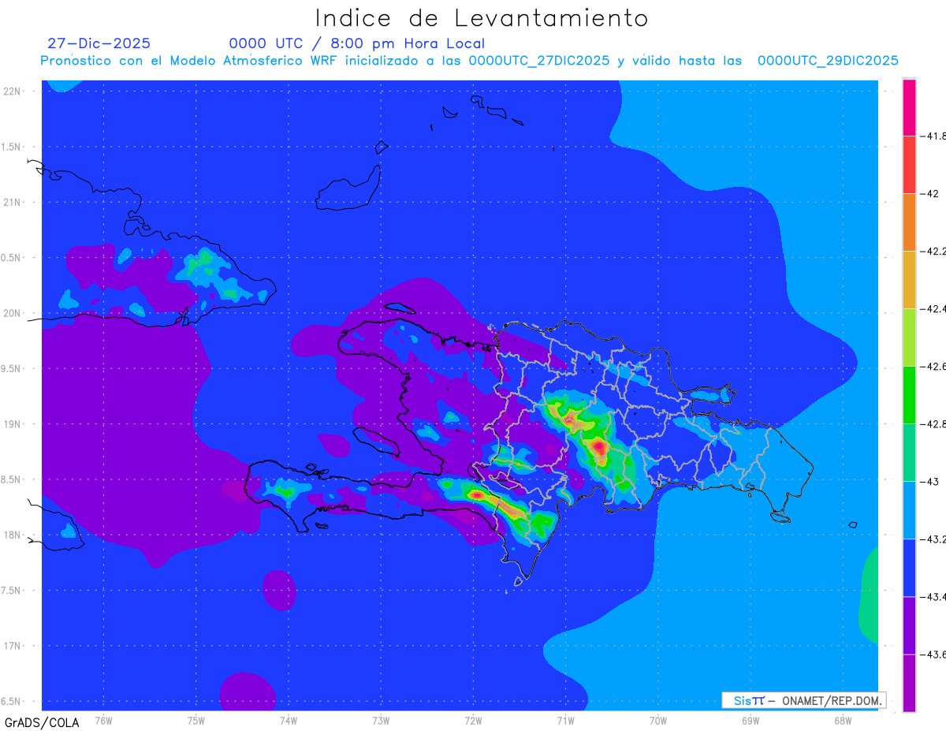Viewport: 946px width, 731px height.
Task: Click the title 'Indice de Levantamiento'
Action: (x=482, y=18)
